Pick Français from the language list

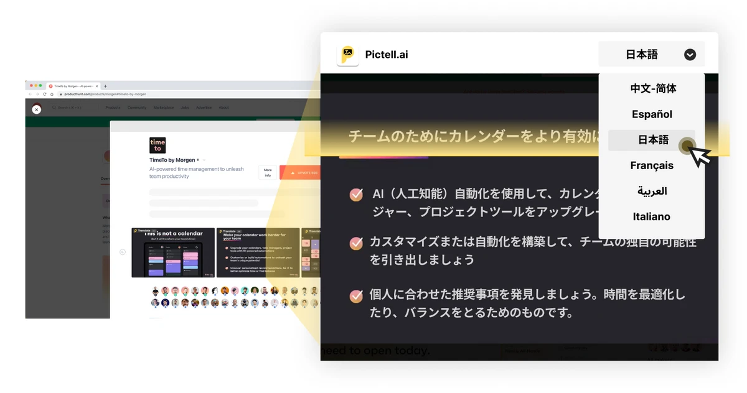point(652,165)
